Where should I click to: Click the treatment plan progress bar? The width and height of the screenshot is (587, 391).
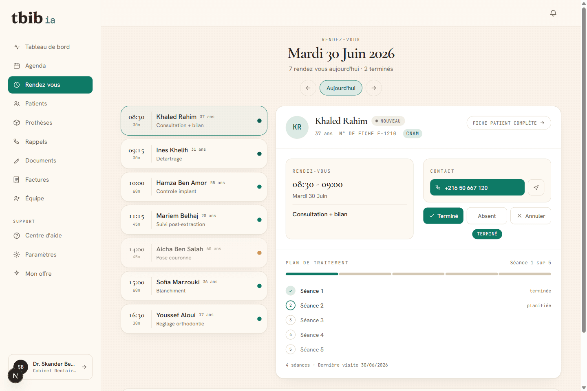coord(418,274)
